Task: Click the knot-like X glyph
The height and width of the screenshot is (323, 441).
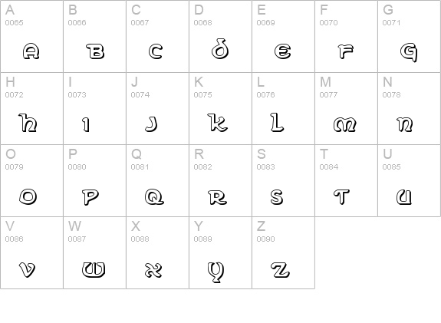Action: (153, 270)
